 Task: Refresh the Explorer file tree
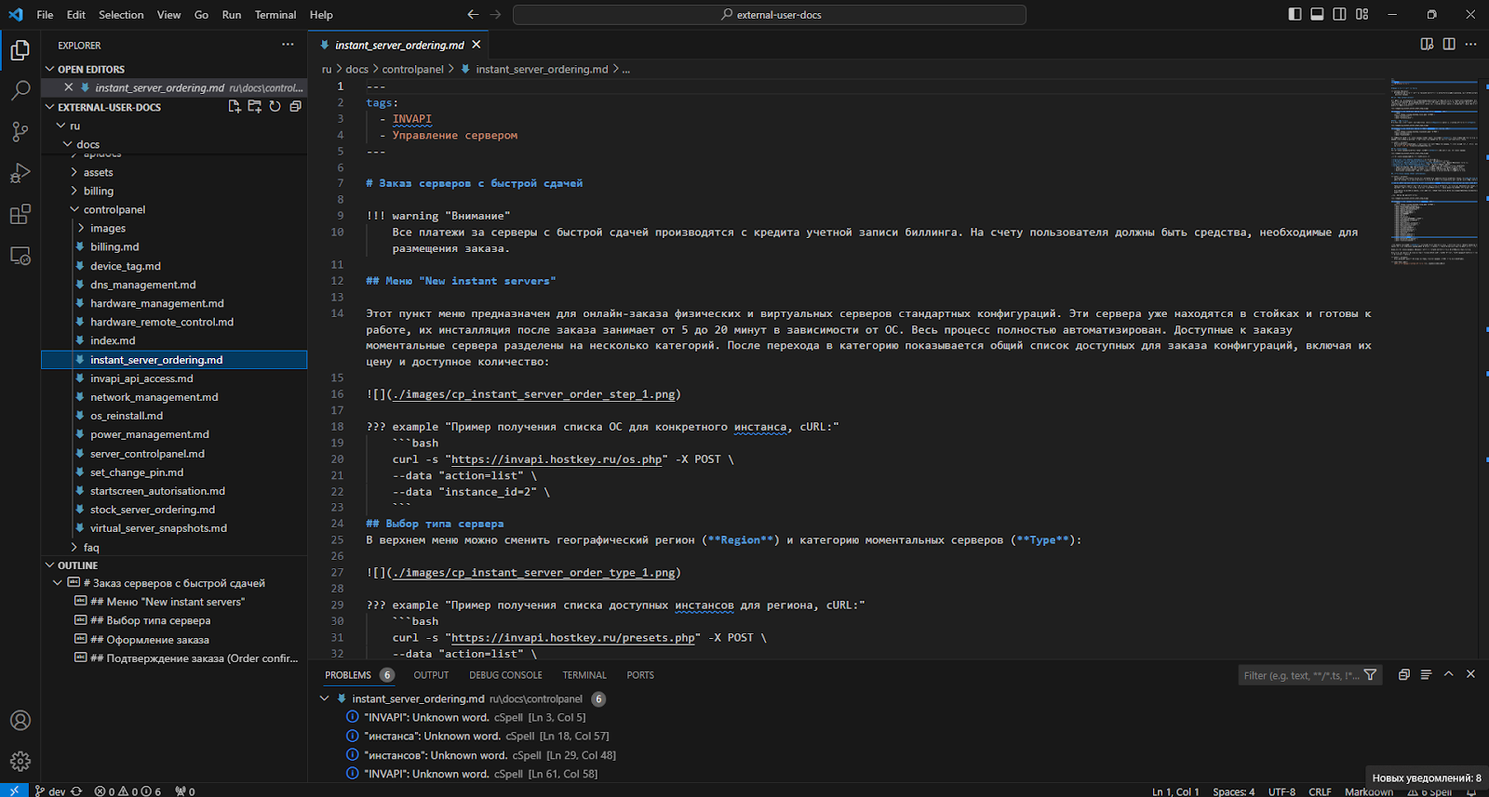[275, 107]
